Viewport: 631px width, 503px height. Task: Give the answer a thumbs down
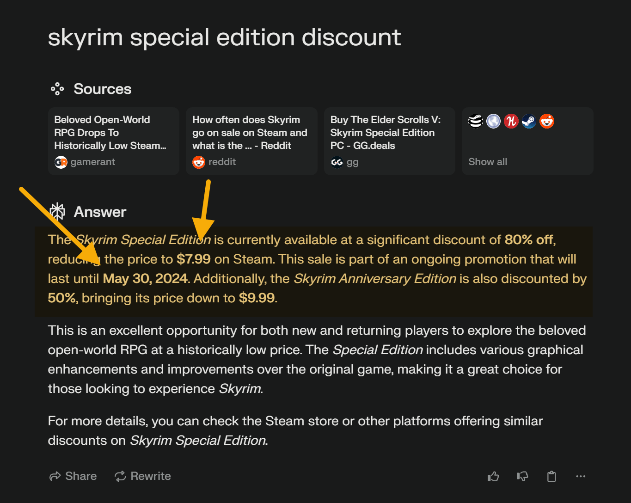(x=522, y=476)
